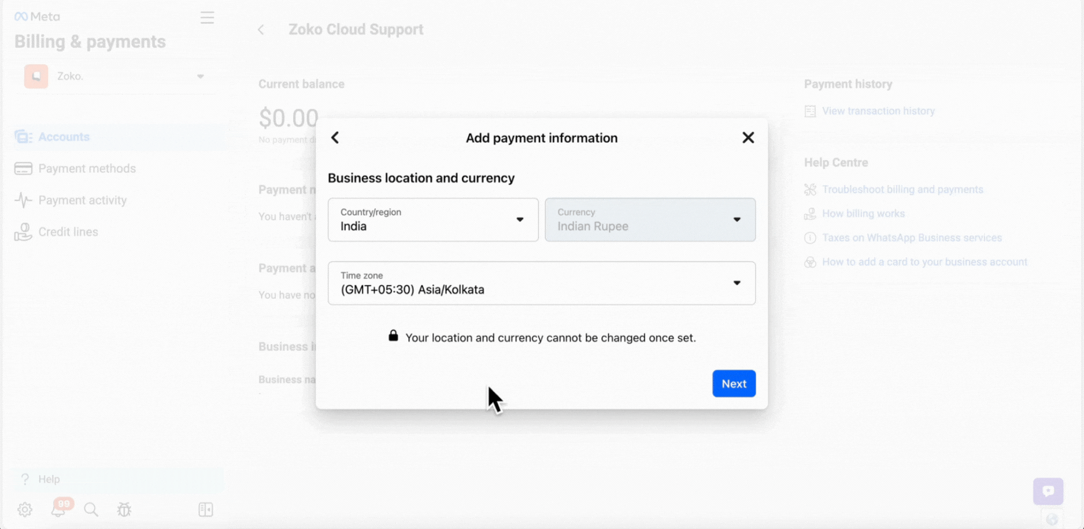Toggle the hamburger menu icon
1084x529 pixels.
(207, 17)
